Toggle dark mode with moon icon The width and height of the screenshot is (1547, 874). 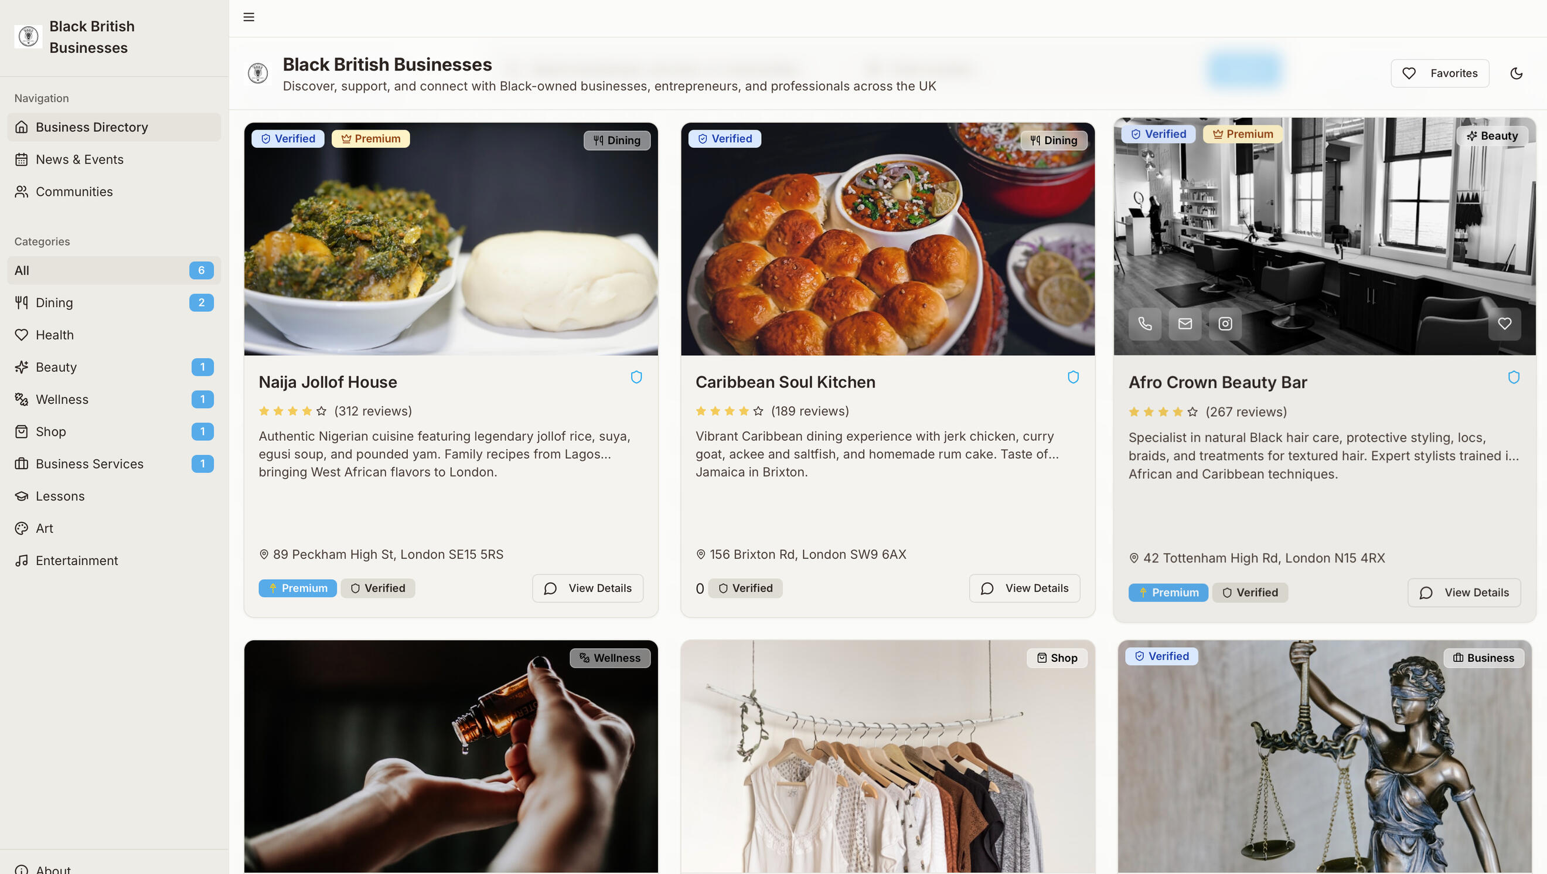point(1517,73)
